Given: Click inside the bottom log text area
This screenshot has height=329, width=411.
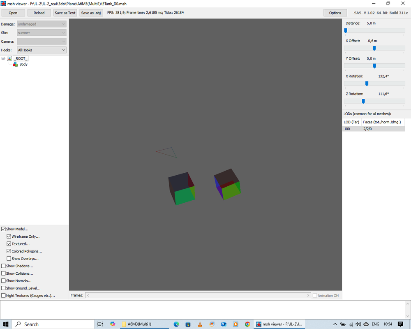Looking at the screenshot, I should click(x=202, y=310).
